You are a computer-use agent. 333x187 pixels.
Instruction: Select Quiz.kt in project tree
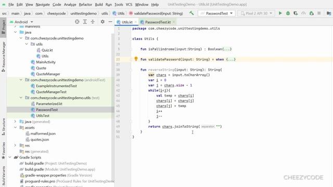pyautogui.click(x=47, y=50)
